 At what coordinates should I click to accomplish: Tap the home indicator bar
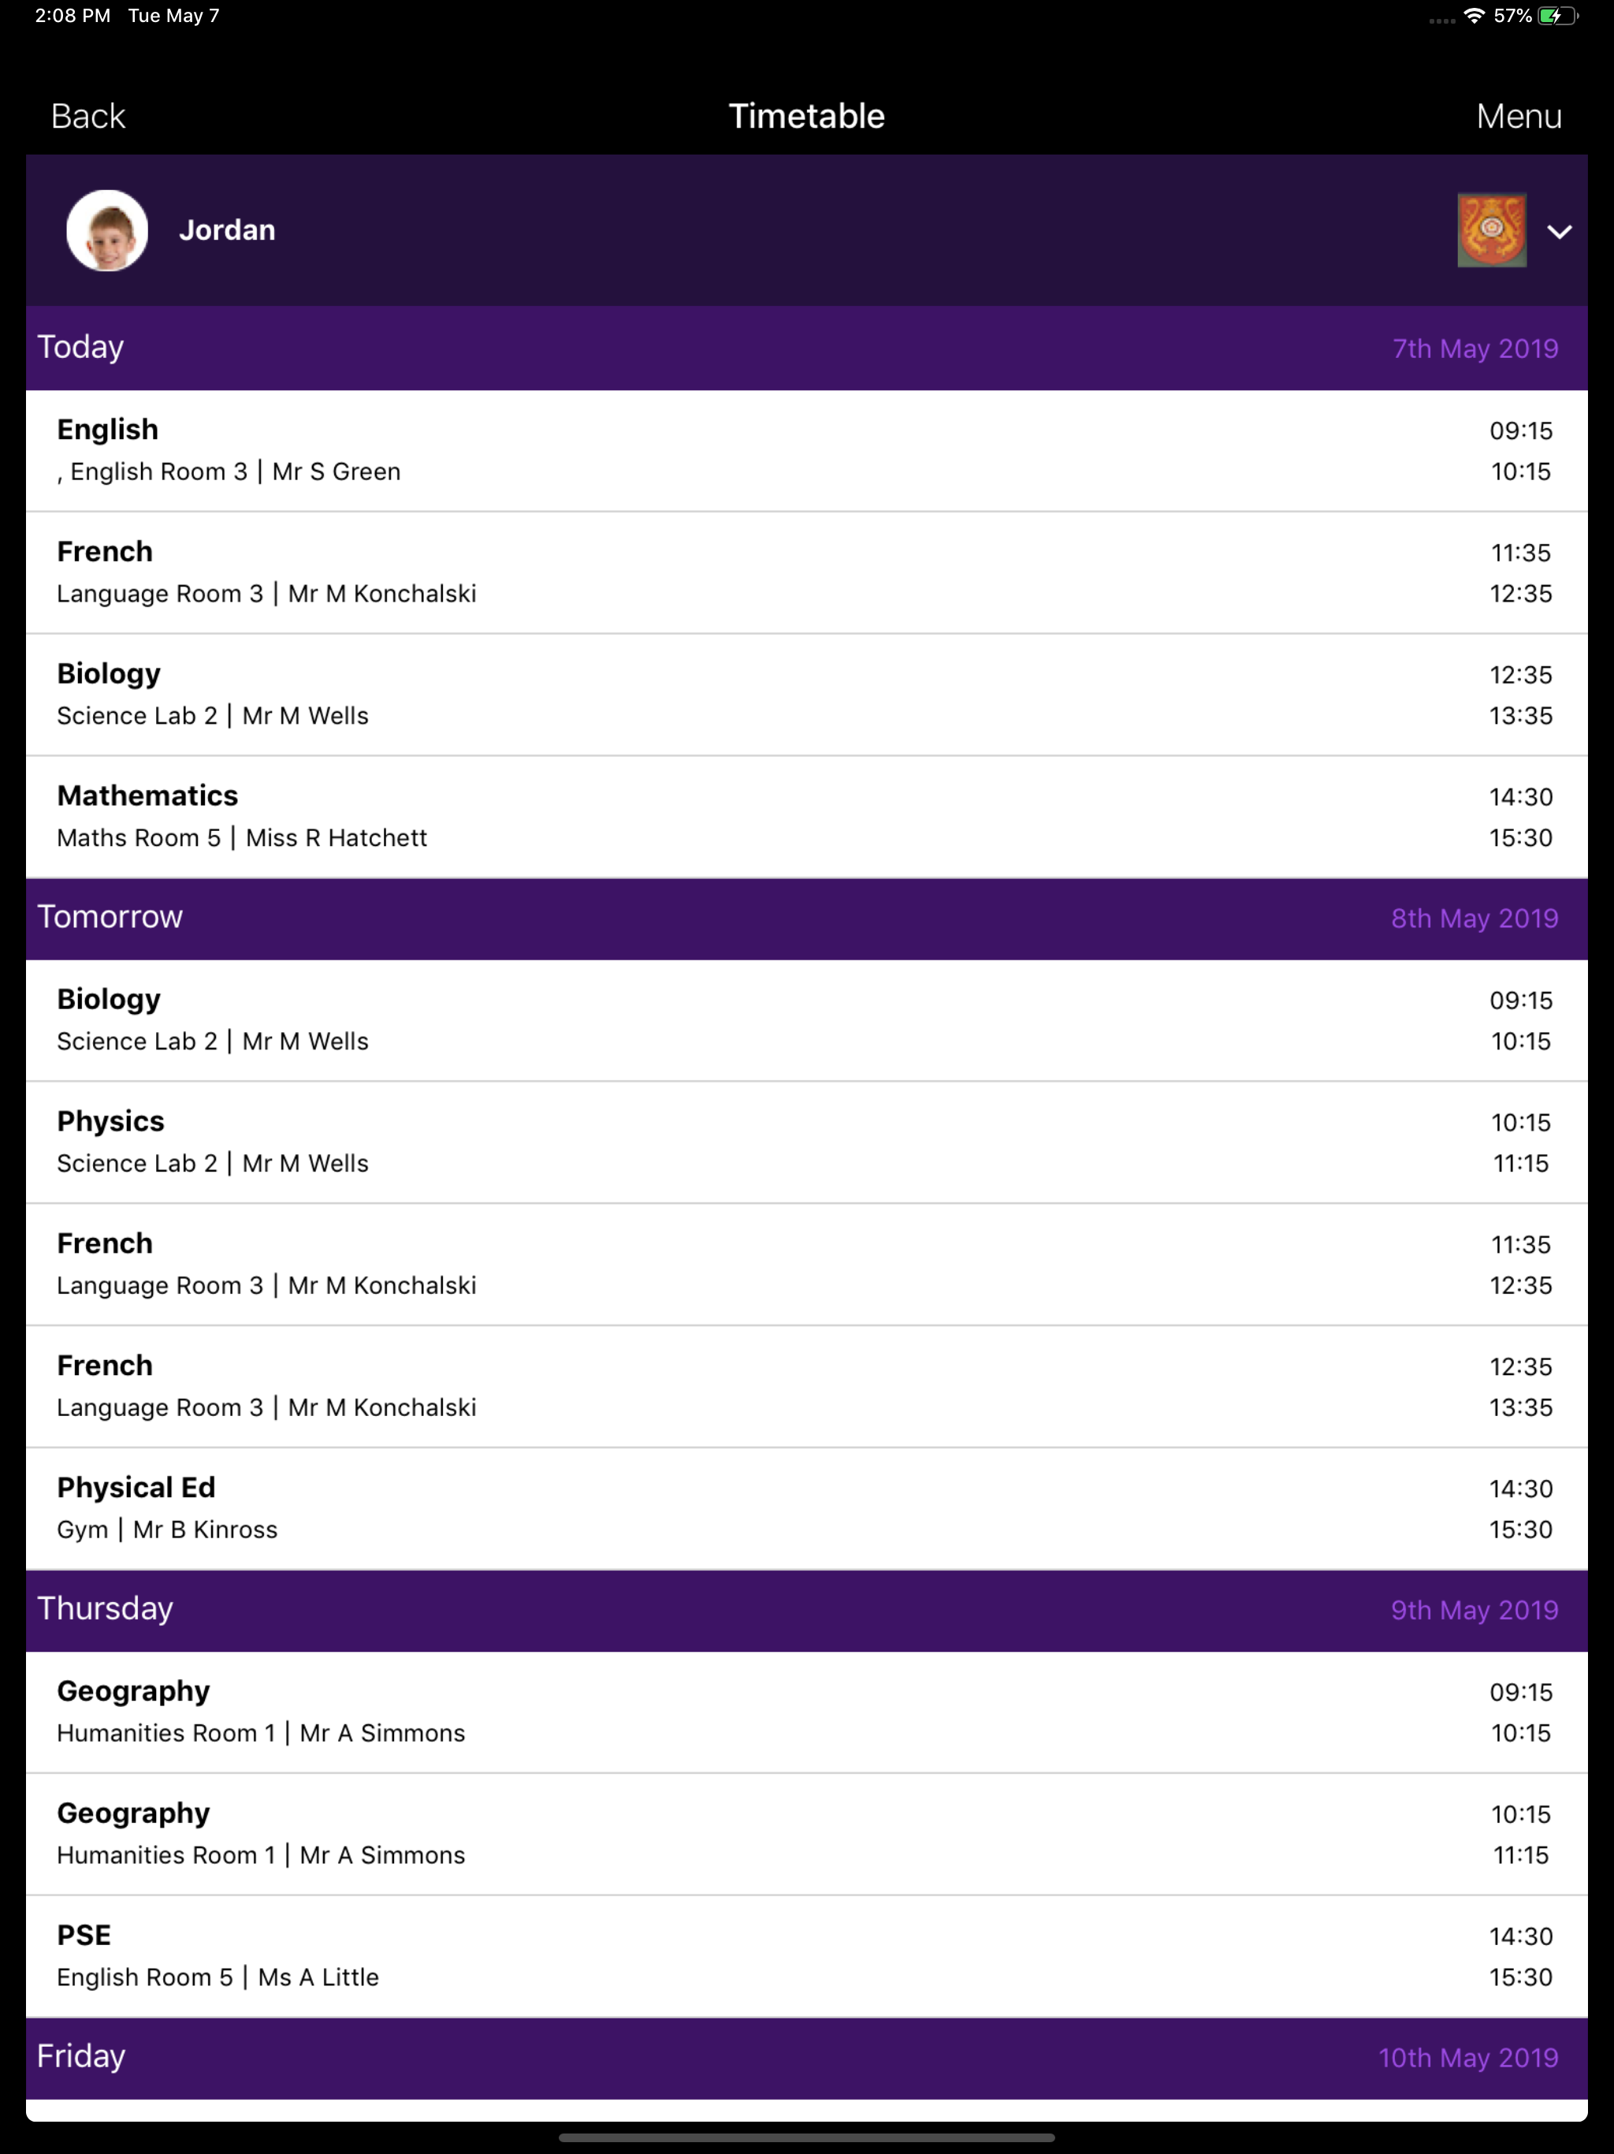point(807,2137)
